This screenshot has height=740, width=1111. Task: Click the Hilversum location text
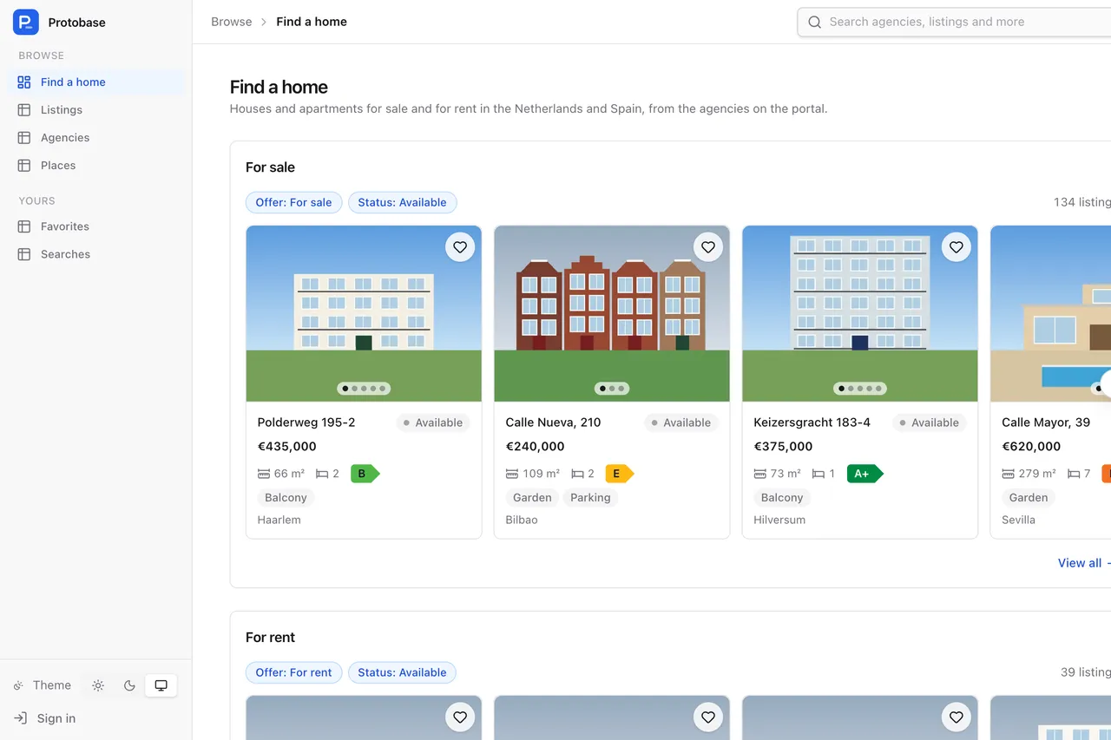[x=779, y=521]
